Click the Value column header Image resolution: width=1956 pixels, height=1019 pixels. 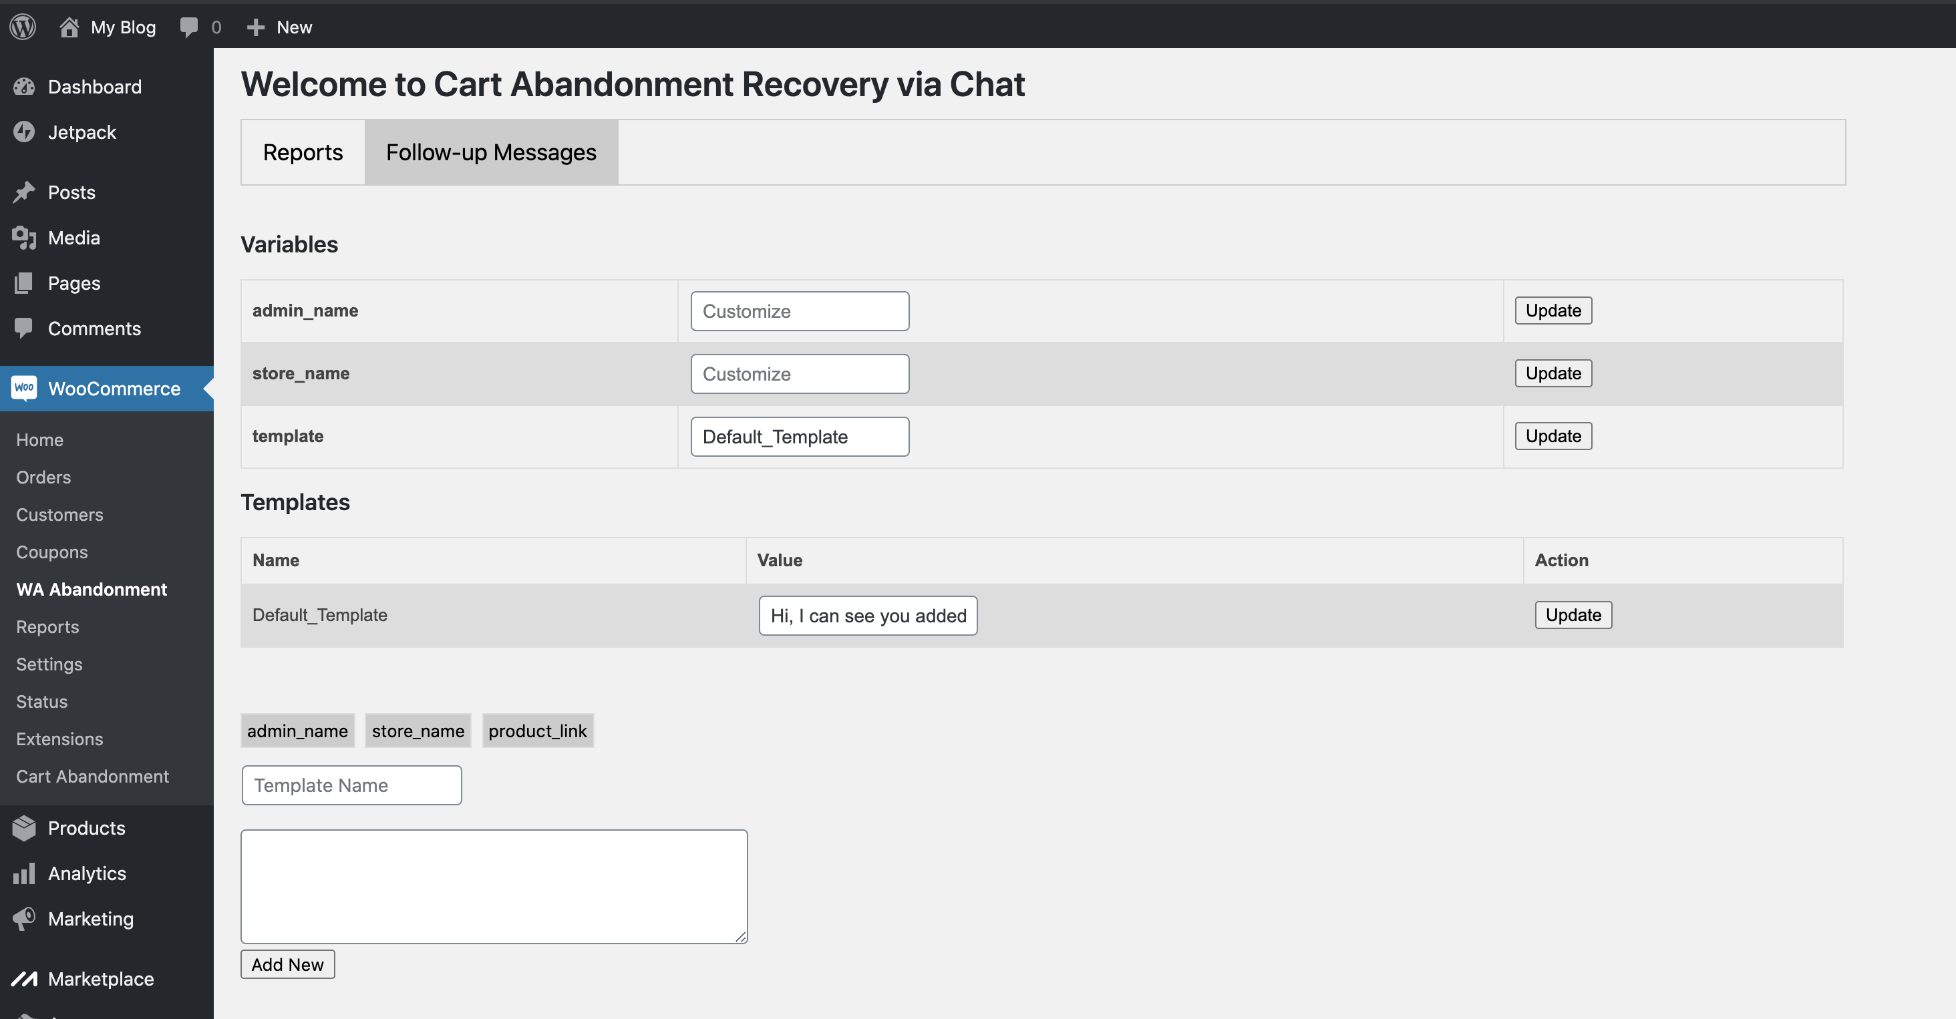pos(780,560)
